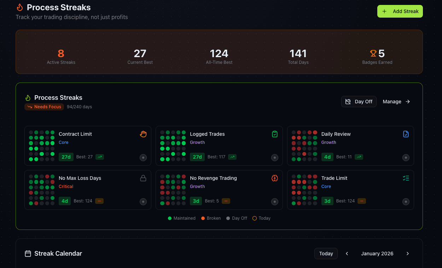Viewport: 442px width, 268px height.
Task: Click the lock icon on No Max Loss Days card
Action: 143,178
